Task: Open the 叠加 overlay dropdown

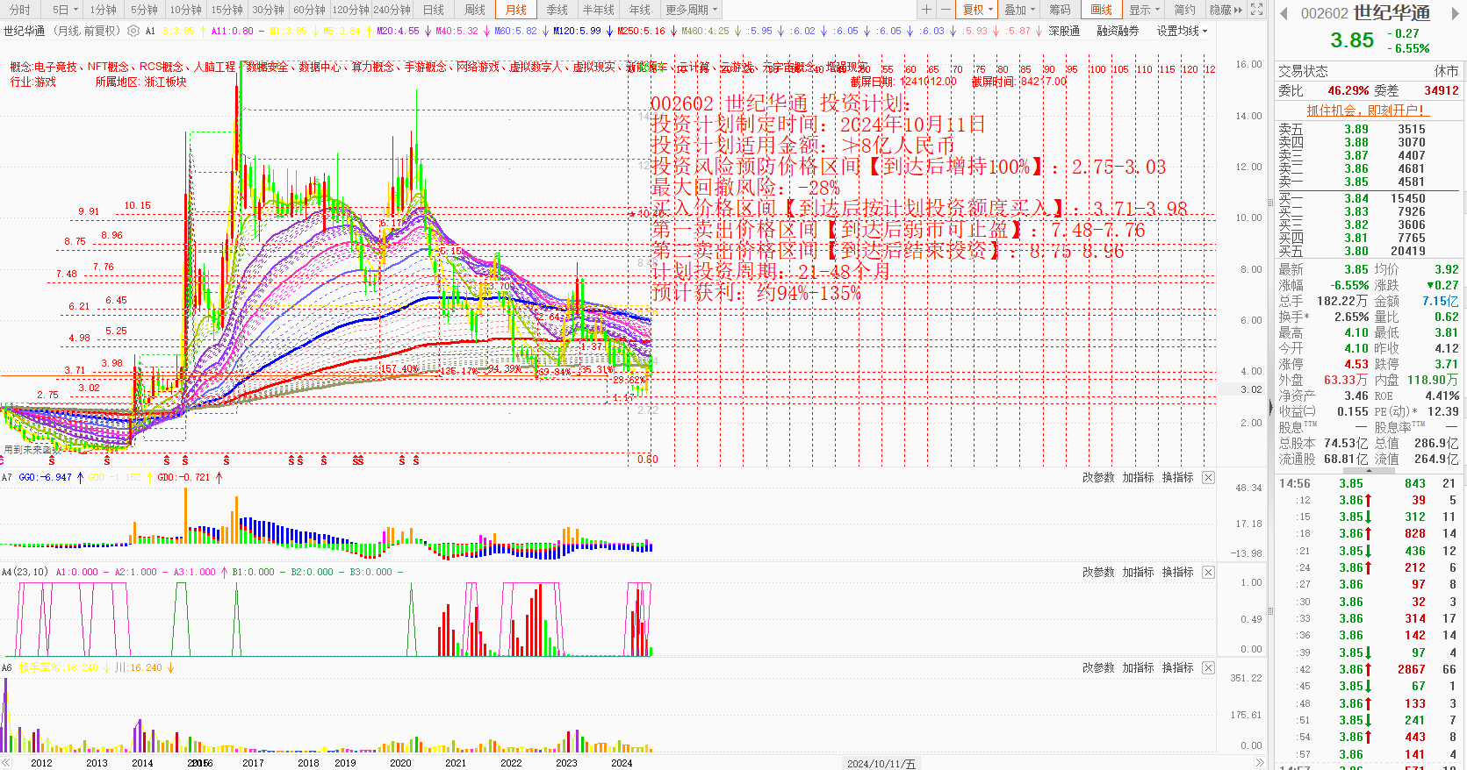Action: pos(1019,10)
